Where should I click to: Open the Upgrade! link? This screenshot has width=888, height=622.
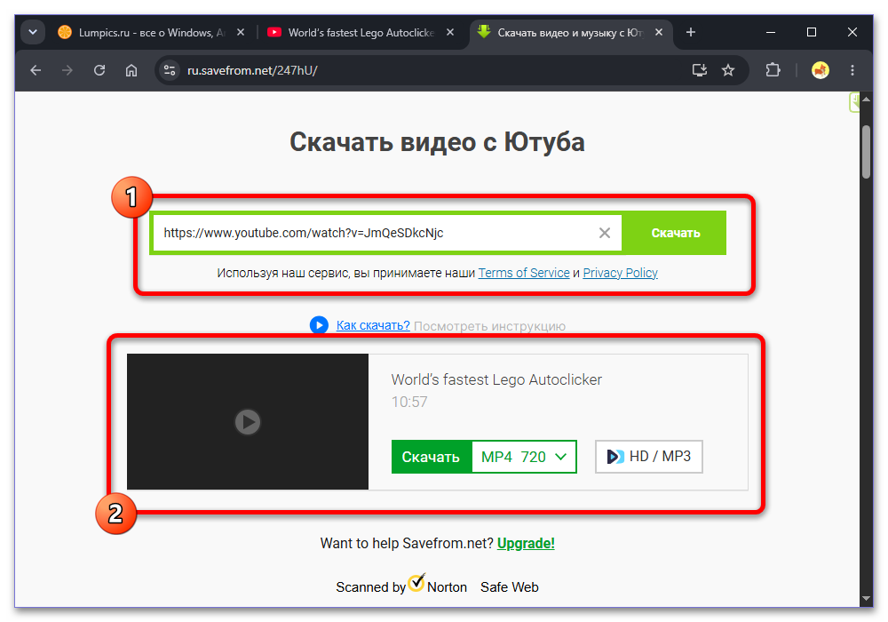[x=526, y=543]
